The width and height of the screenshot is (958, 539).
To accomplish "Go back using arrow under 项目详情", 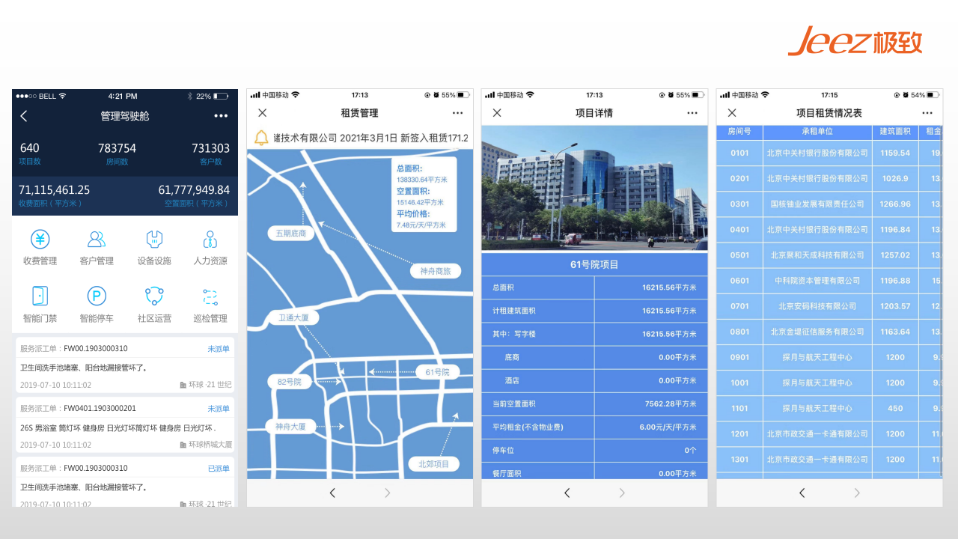I will [x=567, y=493].
